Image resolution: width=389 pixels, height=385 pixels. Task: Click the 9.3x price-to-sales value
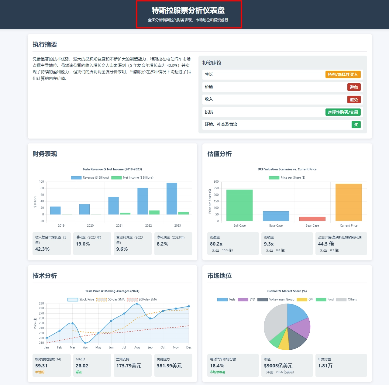coord(269,244)
